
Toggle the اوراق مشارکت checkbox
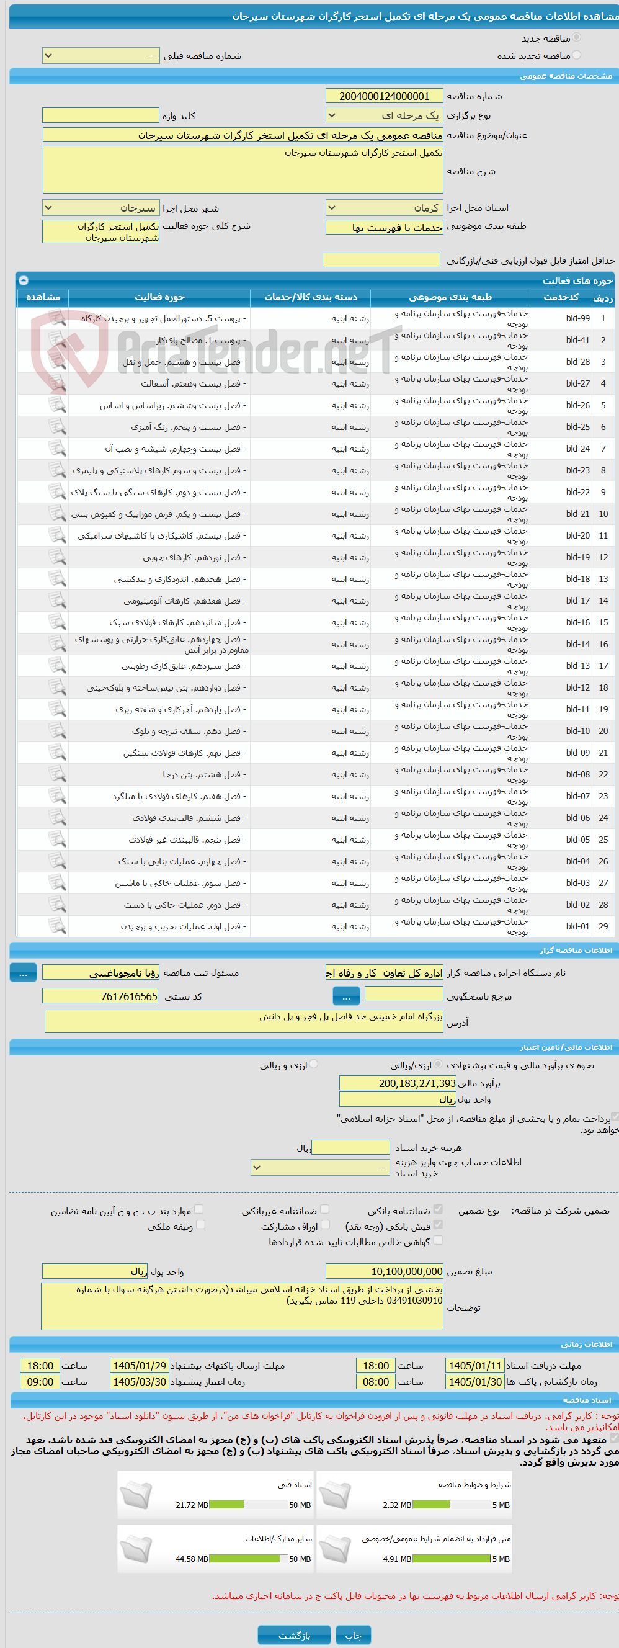point(325,1224)
